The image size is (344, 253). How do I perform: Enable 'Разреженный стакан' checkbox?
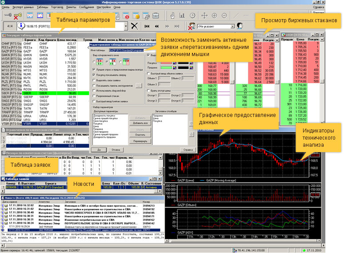pos(94,96)
